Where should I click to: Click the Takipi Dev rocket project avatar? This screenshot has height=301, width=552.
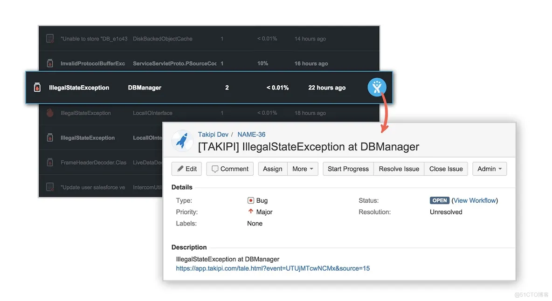(x=182, y=140)
